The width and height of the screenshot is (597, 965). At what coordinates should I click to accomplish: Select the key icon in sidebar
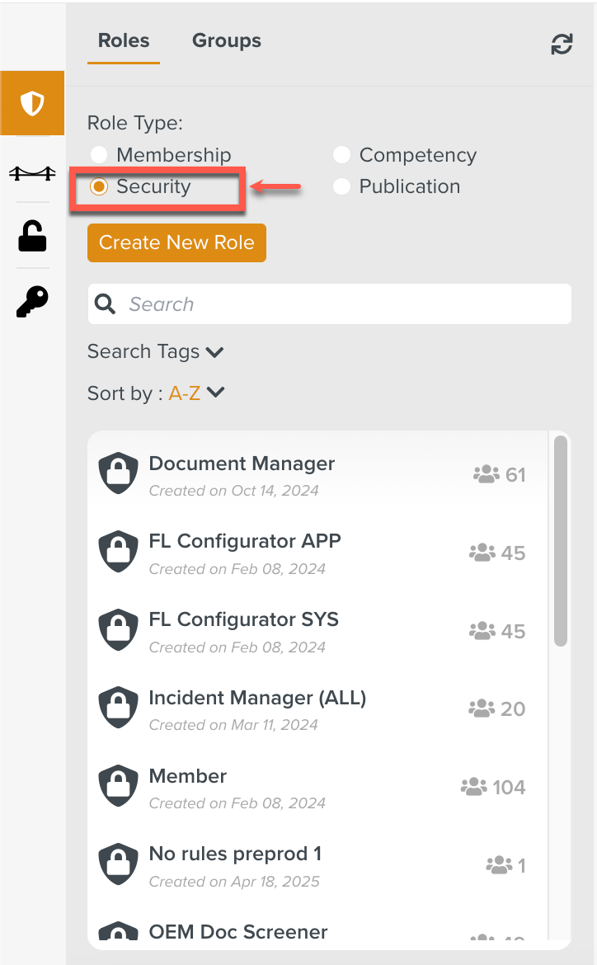(32, 302)
